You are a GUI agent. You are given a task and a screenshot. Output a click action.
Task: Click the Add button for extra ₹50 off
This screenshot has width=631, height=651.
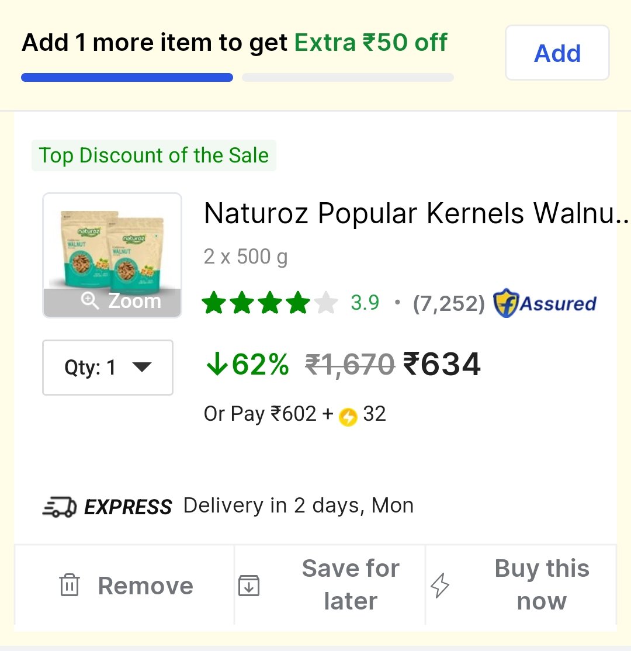pyautogui.click(x=557, y=53)
